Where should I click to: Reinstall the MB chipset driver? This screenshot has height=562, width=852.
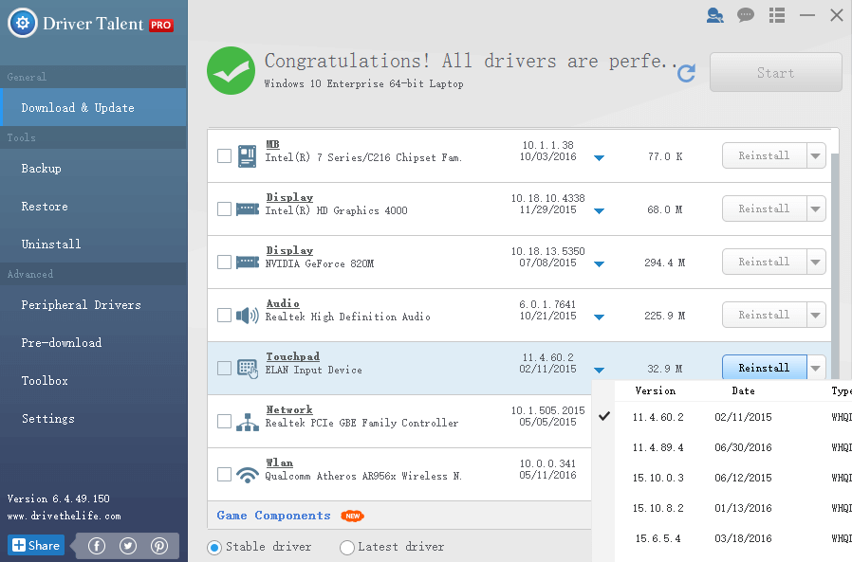point(764,155)
